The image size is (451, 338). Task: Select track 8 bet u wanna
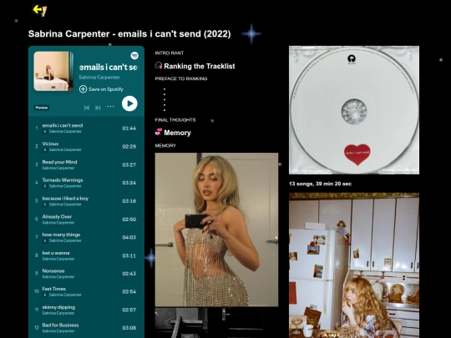point(86,255)
